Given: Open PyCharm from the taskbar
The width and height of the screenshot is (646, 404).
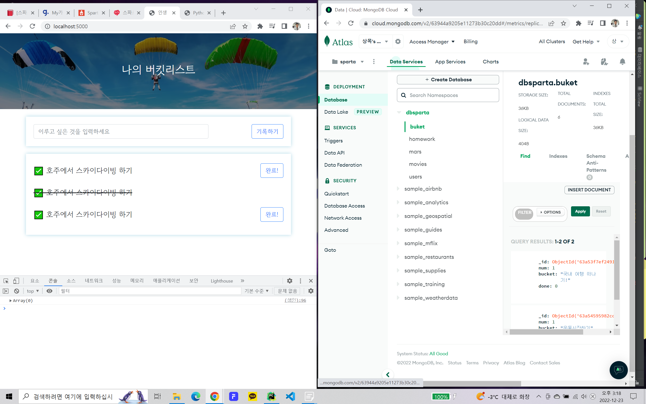Looking at the screenshot, I should click(x=271, y=396).
